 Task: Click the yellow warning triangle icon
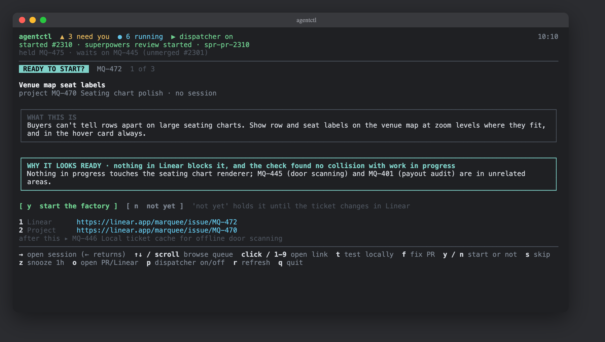click(x=62, y=37)
